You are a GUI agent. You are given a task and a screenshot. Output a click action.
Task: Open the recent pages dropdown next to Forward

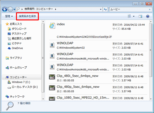pyautogui.click(x=14, y=9)
